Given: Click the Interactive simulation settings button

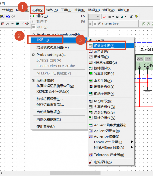Looking at the screenshot, I should pos(108,23).
